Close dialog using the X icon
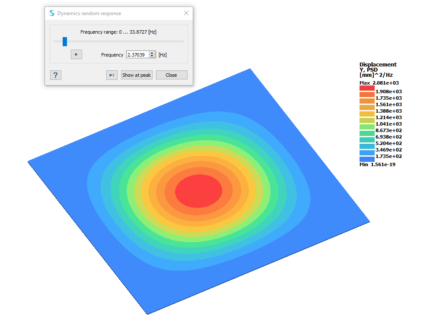The width and height of the screenshot is (433, 325). [x=186, y=13]
